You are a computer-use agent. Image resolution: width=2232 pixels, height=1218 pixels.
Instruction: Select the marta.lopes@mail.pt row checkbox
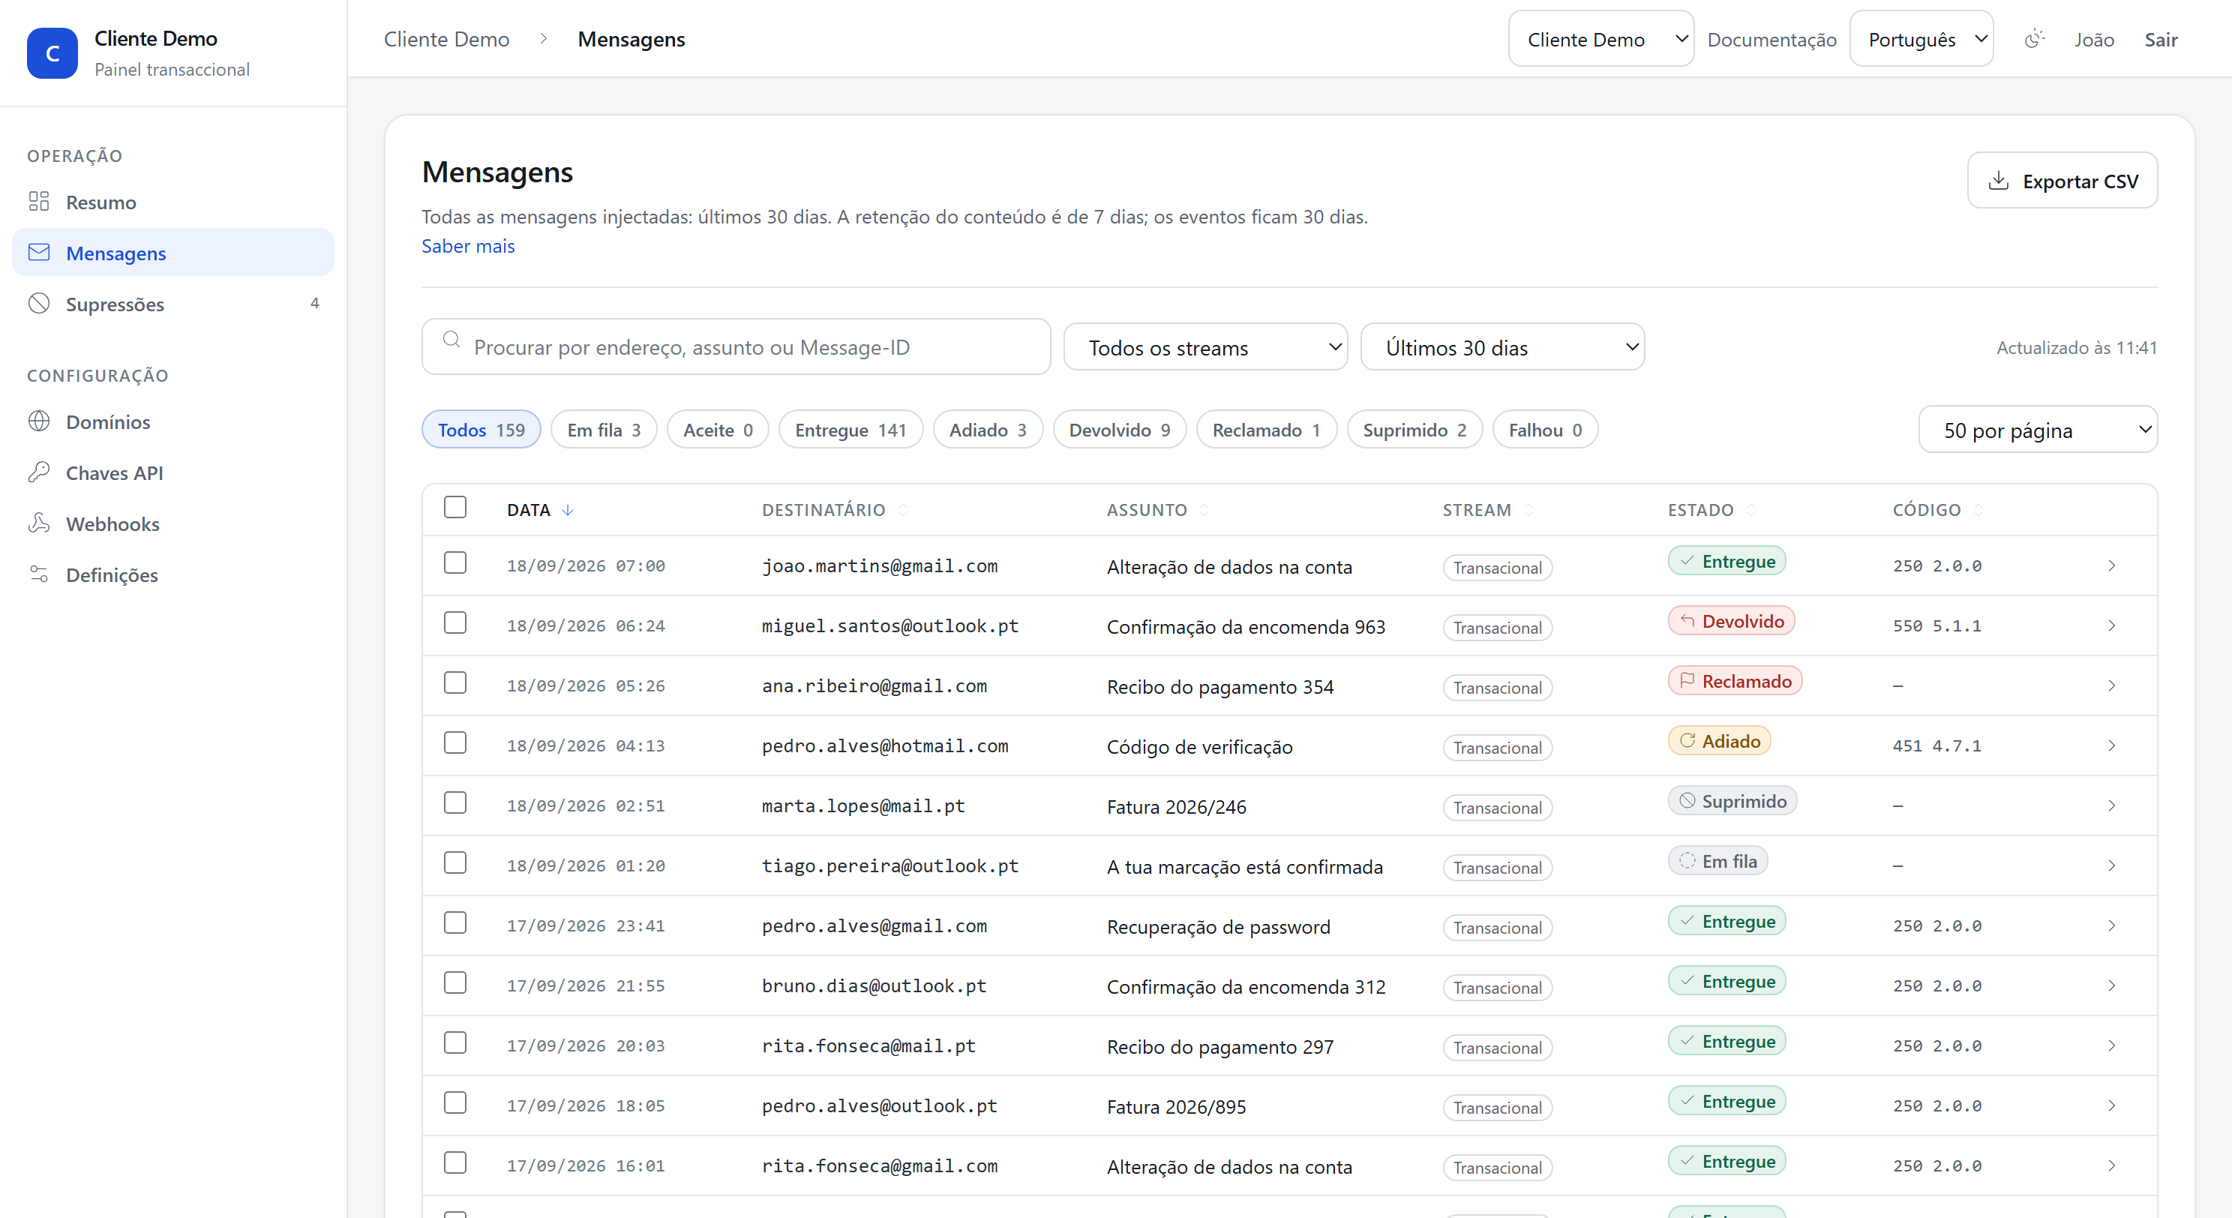(x=455, y=803)
